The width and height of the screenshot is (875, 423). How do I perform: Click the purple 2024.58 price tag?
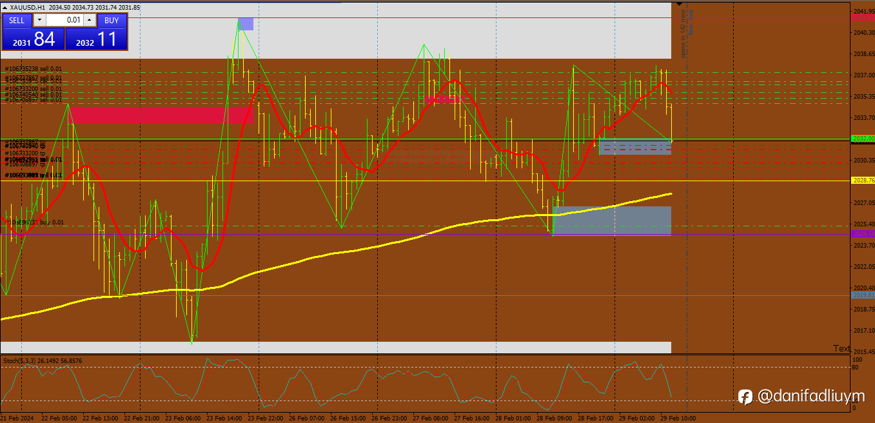click(863, 234)
